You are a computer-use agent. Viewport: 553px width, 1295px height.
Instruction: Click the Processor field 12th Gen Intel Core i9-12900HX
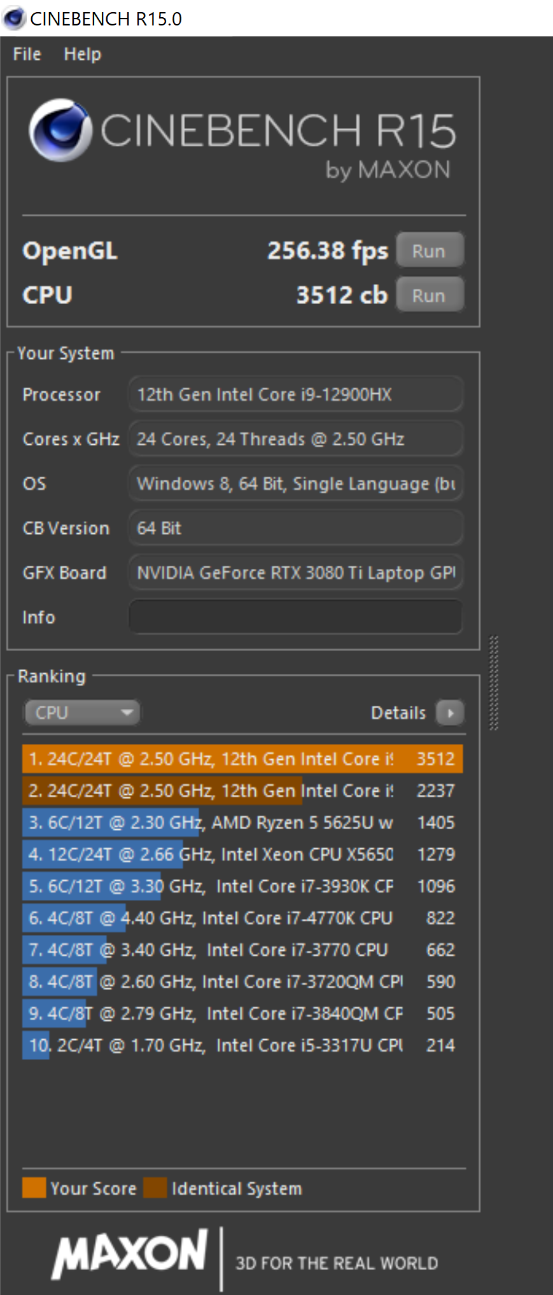pyautogui.click(x=296, y=394)
